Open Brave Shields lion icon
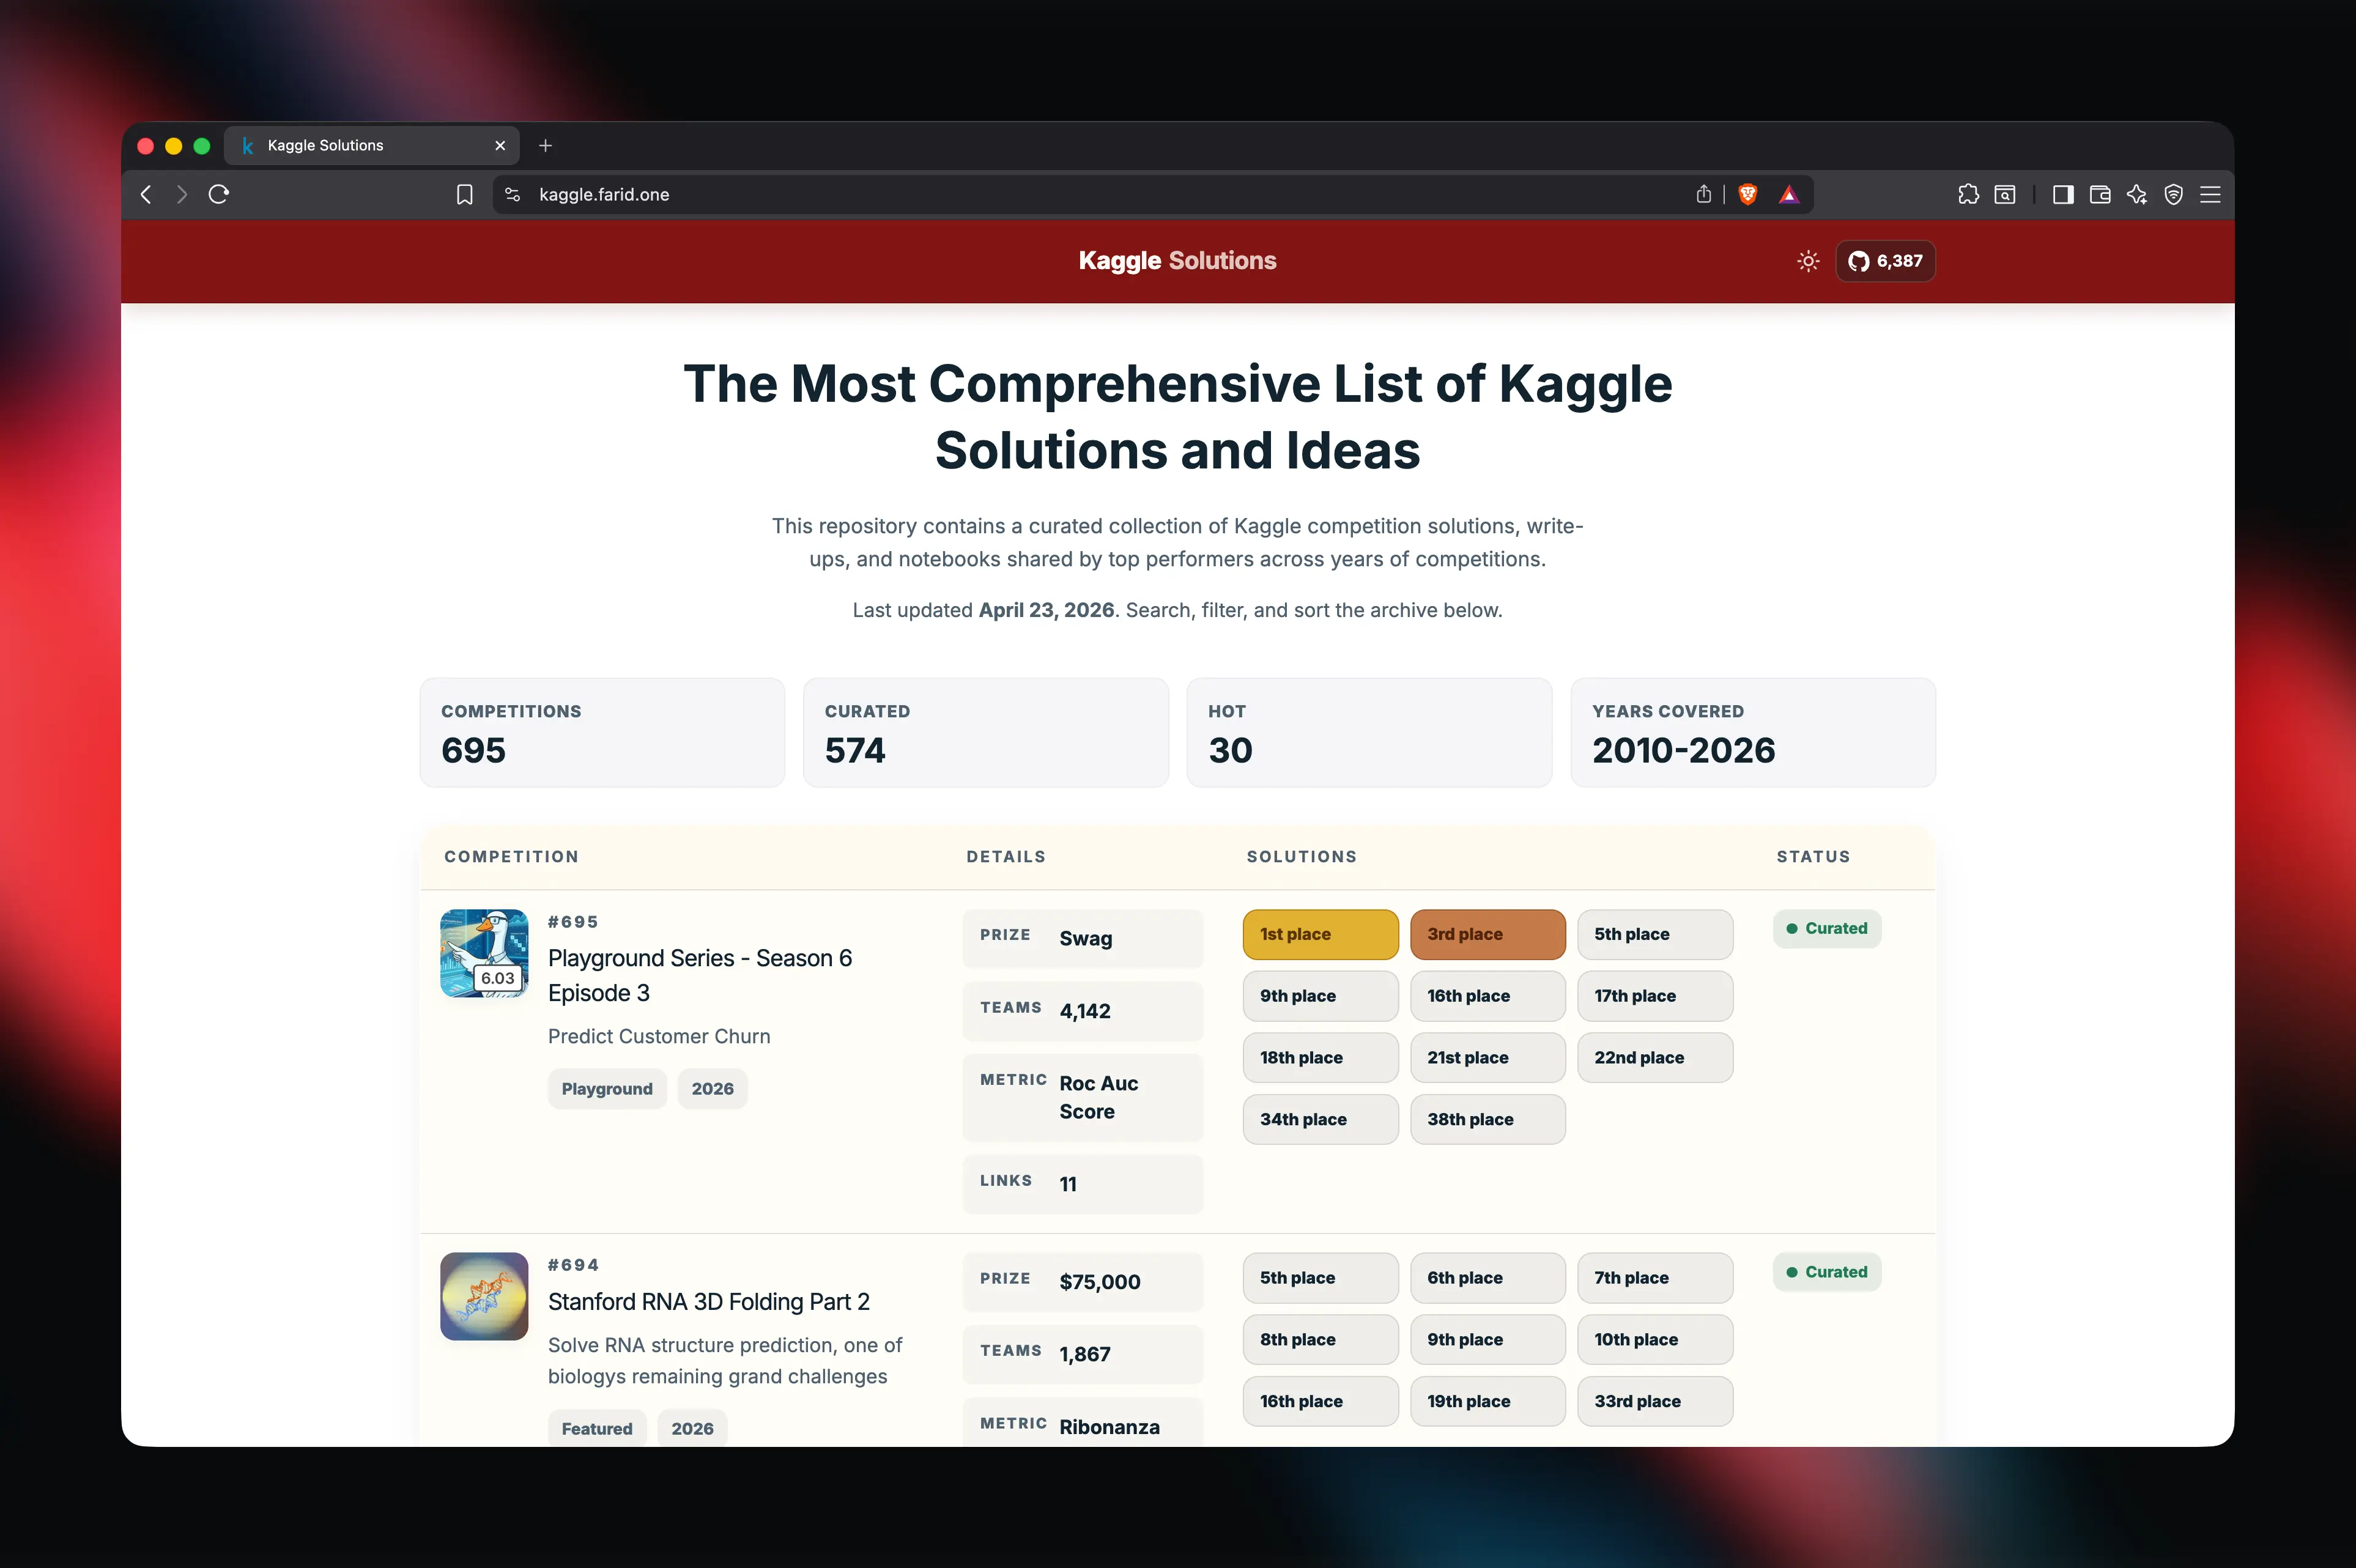 (x=1748, y=194)
